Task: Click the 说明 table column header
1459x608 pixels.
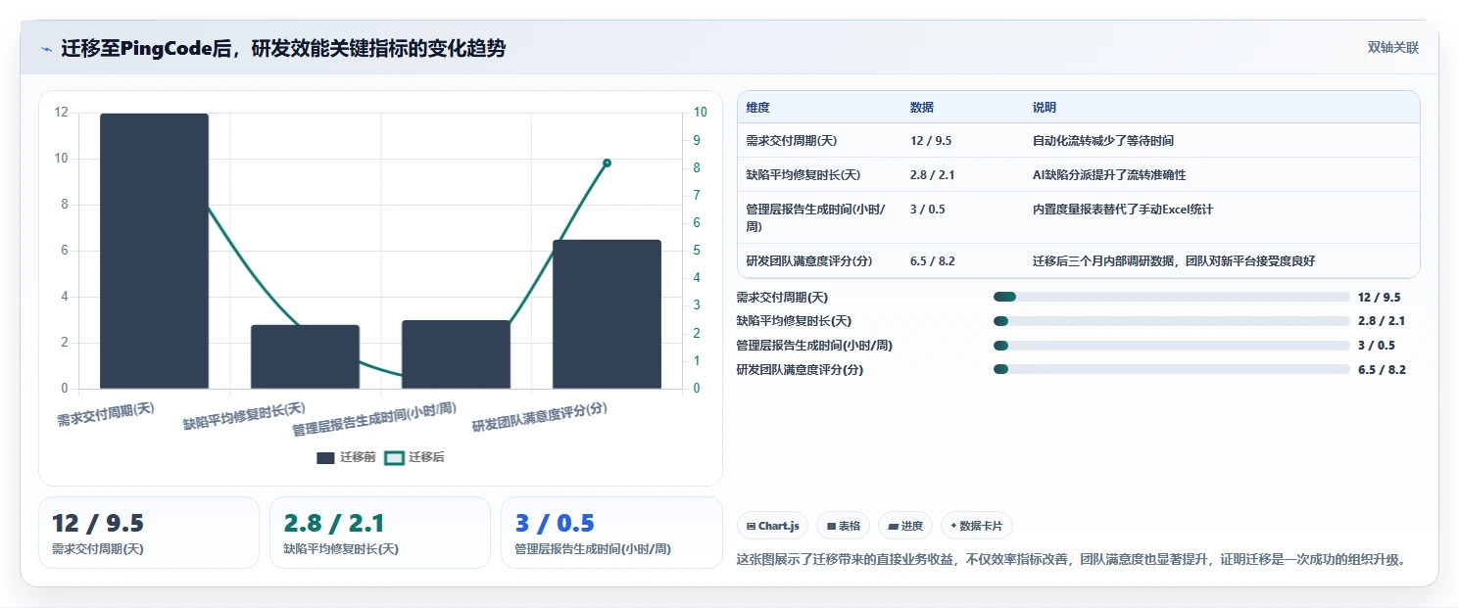Action: tap(1045, 108)
